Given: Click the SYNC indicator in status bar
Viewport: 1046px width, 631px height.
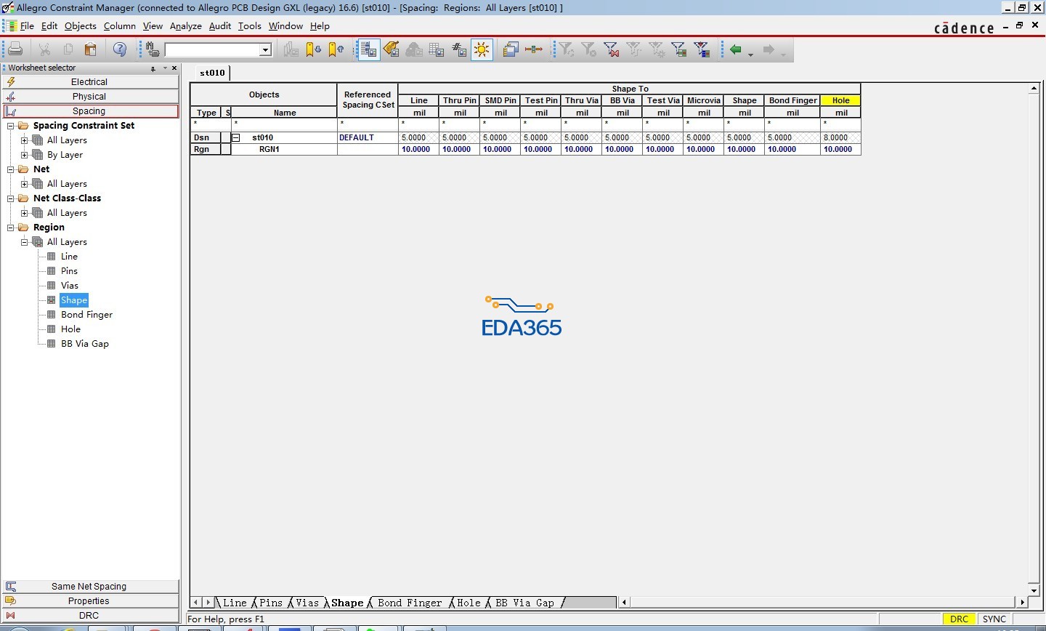Looking at the screenshot, I should (x=994, y=619).
